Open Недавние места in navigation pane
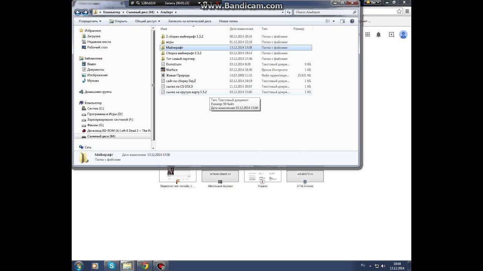The image size is (483, 271). (x=99, y=42)
